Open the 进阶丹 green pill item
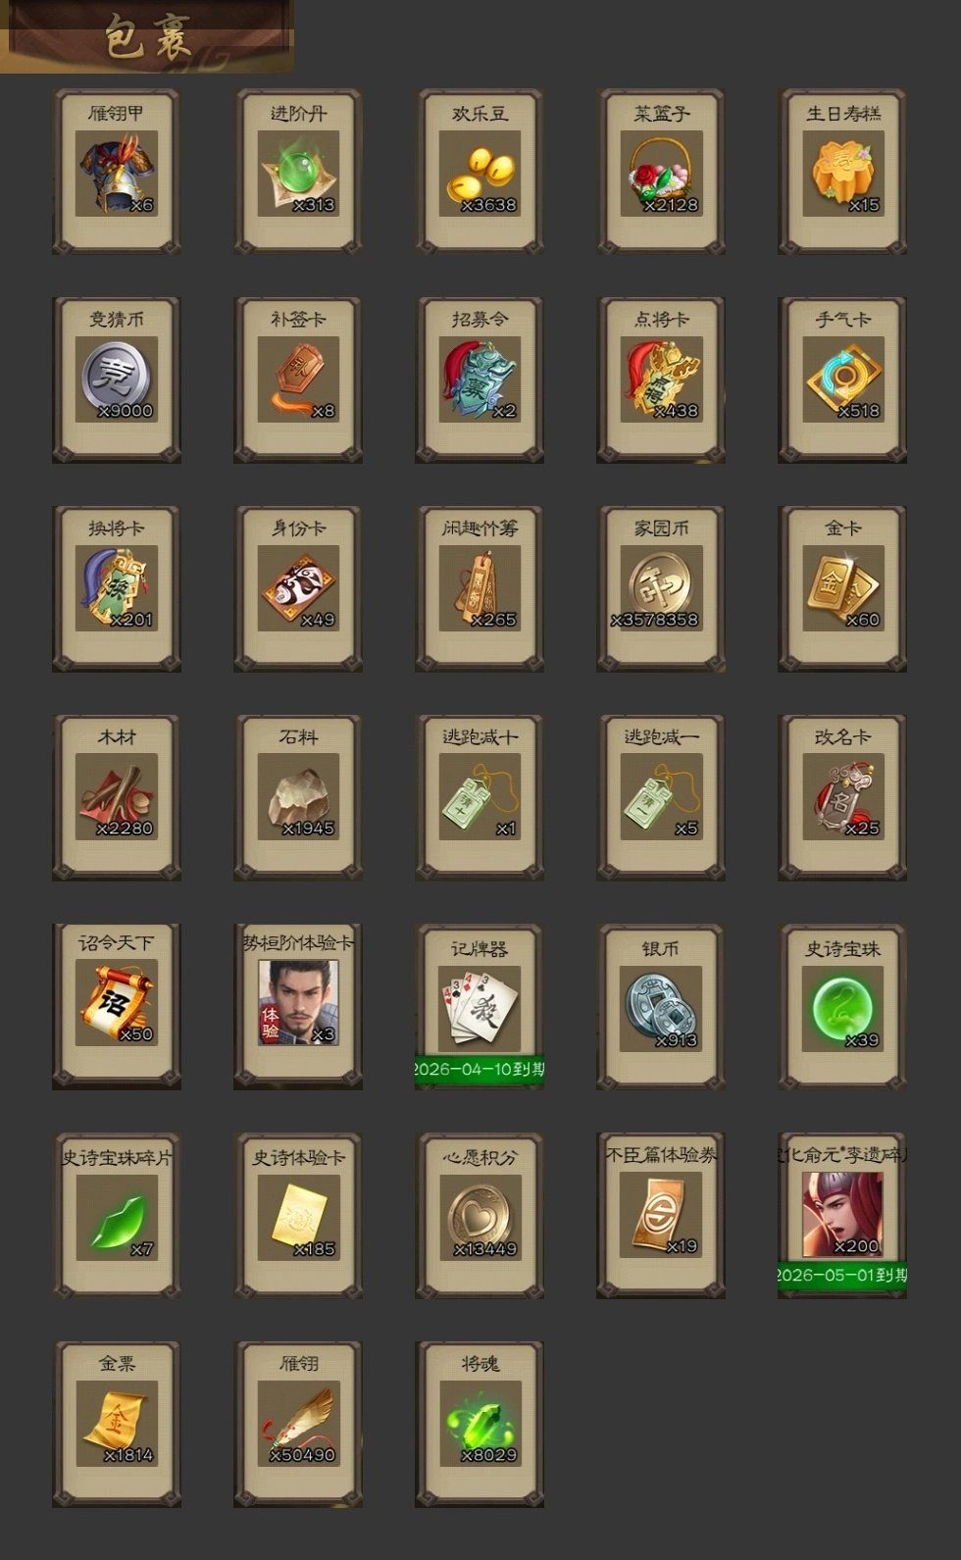Screen dimensions: 961x1560 [x=298, y=172]
